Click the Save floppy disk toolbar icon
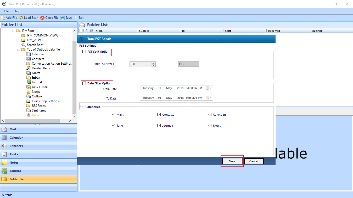The width and height of the screenshot is (353, 198). point(63,18)
